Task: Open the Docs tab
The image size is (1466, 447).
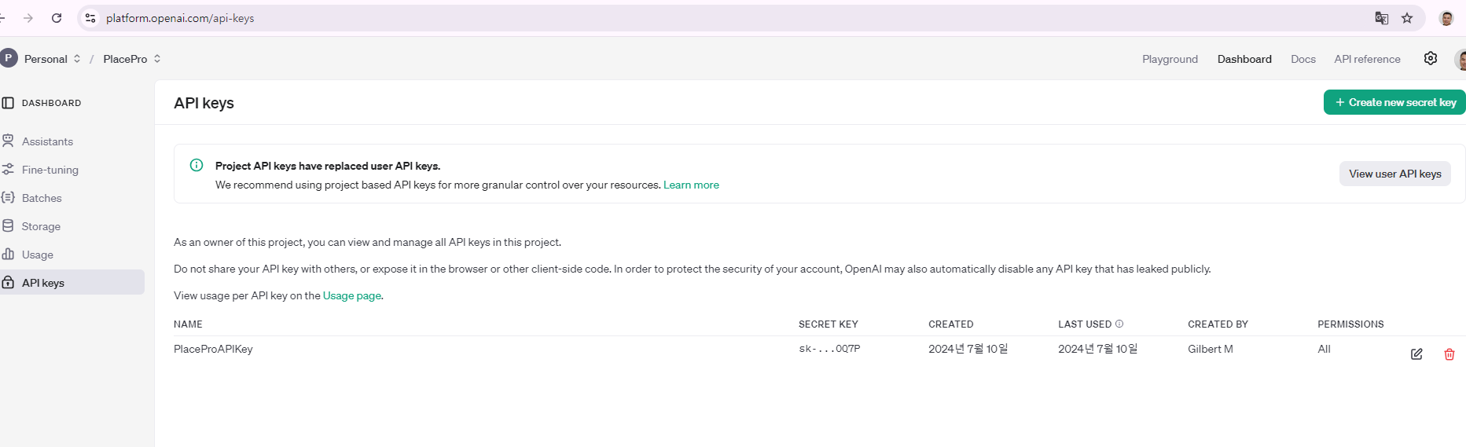Action: (1302, 59)
